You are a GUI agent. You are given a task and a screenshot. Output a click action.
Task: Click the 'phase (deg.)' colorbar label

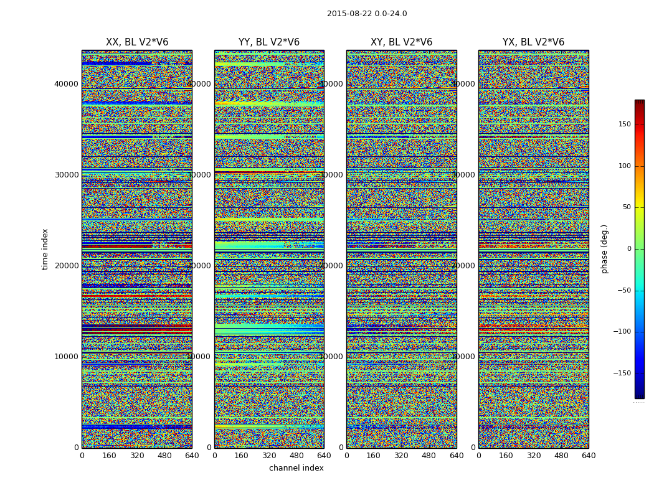(604, 249)
